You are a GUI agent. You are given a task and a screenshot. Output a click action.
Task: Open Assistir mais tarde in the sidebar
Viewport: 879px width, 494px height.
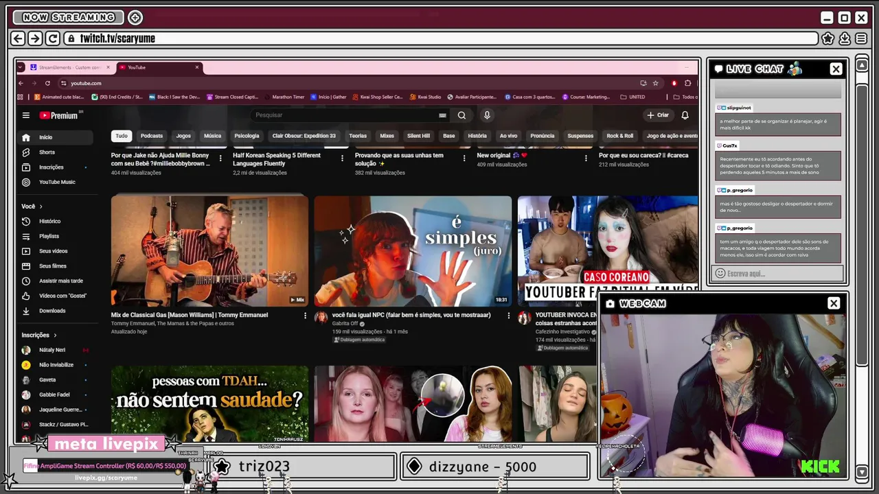(x=55, y=281)
